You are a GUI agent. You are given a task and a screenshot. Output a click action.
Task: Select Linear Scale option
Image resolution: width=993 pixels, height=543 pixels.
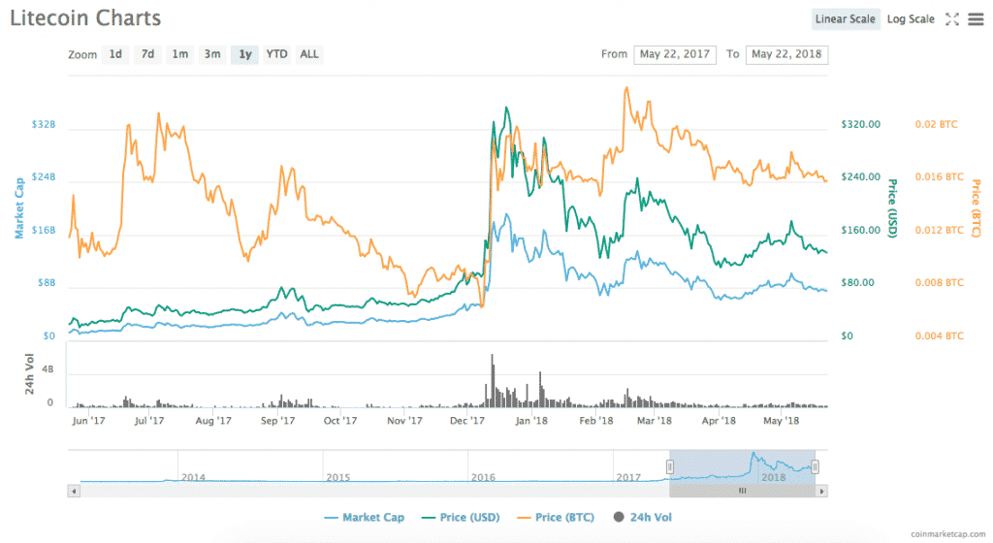click(x=846, y=18)
